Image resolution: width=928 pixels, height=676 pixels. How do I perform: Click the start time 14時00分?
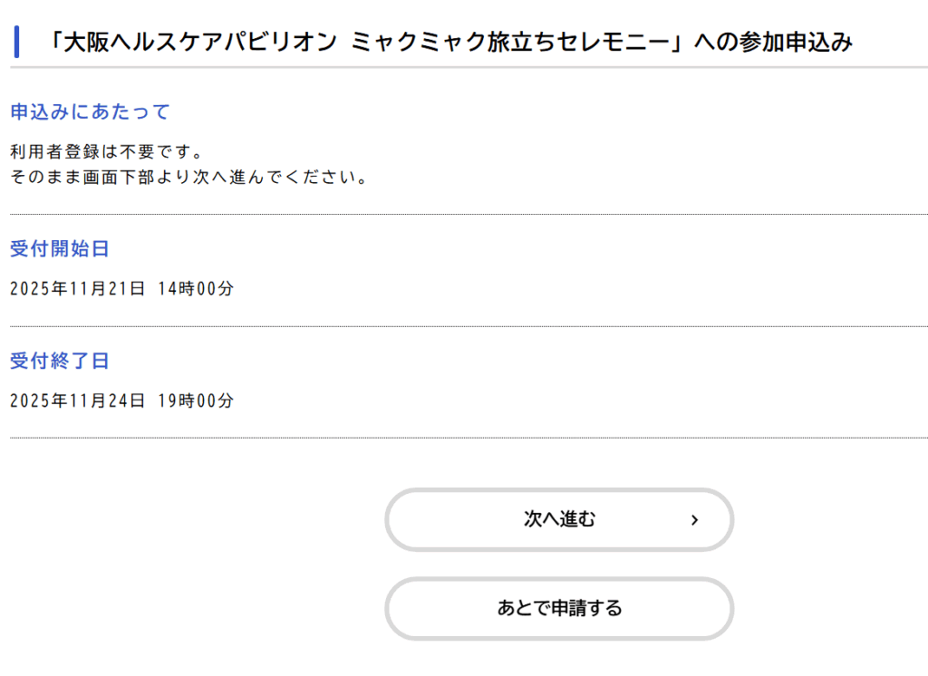point(195,289)
